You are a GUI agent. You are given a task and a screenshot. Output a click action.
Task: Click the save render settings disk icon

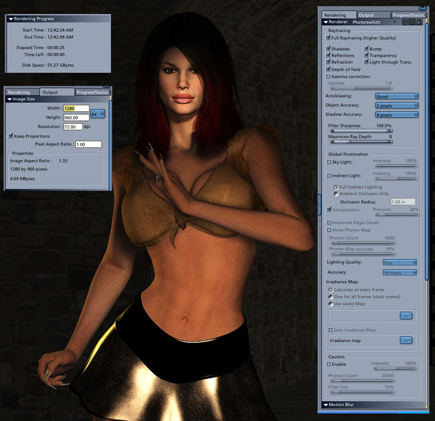tap(412, 22)
